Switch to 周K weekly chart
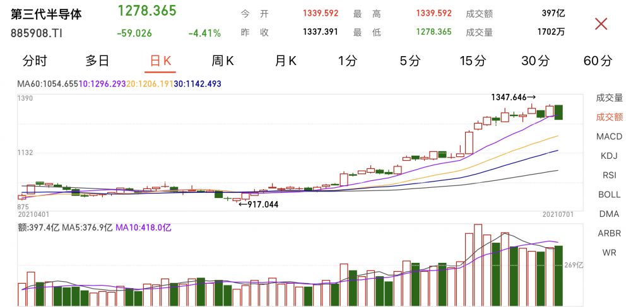This screenshot has height=307, width=631. pyautogui.click(x=223, y=61)
